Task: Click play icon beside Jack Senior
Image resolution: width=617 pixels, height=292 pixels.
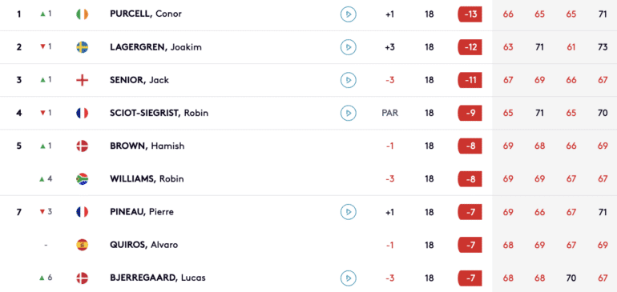Action: (349, 80)
